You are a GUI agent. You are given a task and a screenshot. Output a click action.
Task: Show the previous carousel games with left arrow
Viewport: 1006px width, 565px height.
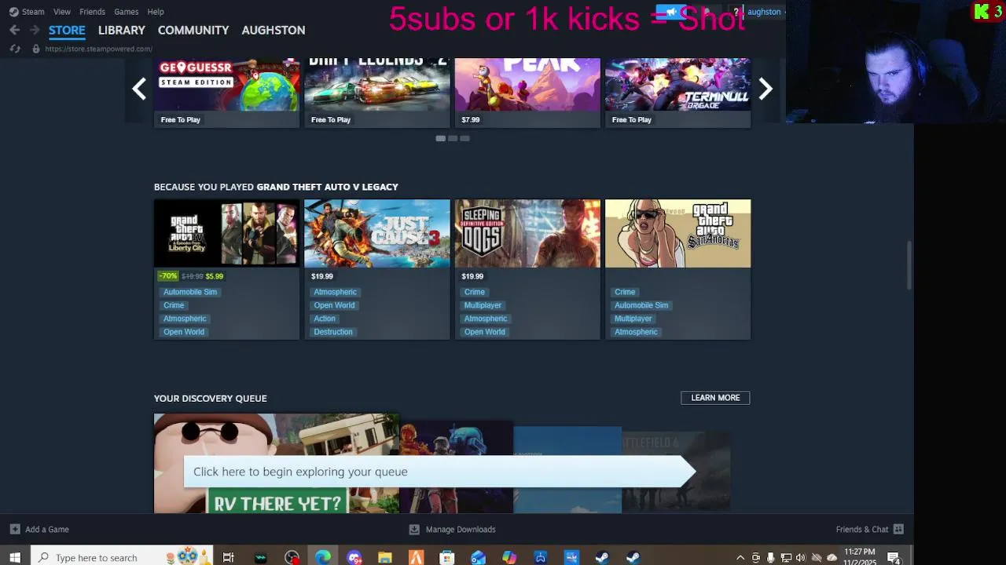pyautogui.click(x=139, y=89)
